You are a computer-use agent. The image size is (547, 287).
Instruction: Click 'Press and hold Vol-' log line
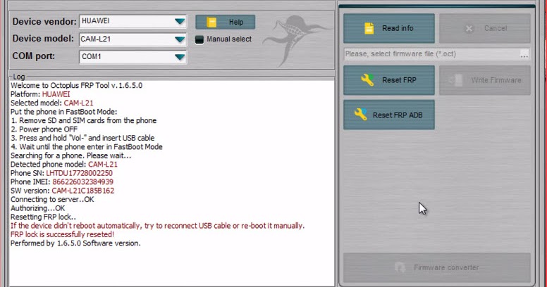[x=82, y=138]
